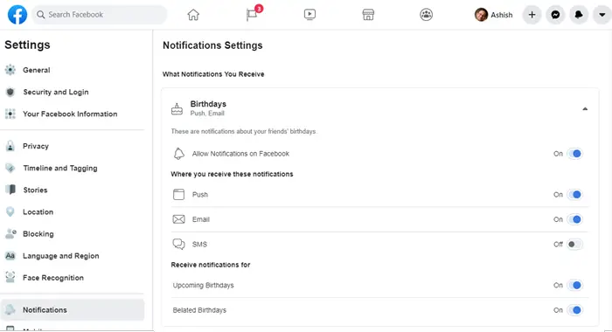
Task: Click the Allow Notifications bell icon
Action: coord(178,154)
